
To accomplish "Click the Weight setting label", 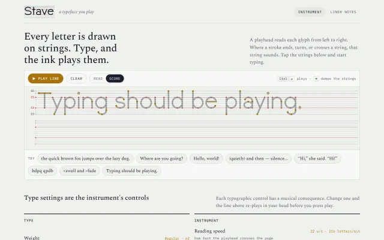I will (x=32, y=238).
